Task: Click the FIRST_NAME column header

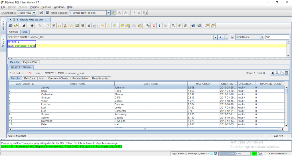Action: coord(77,84)
